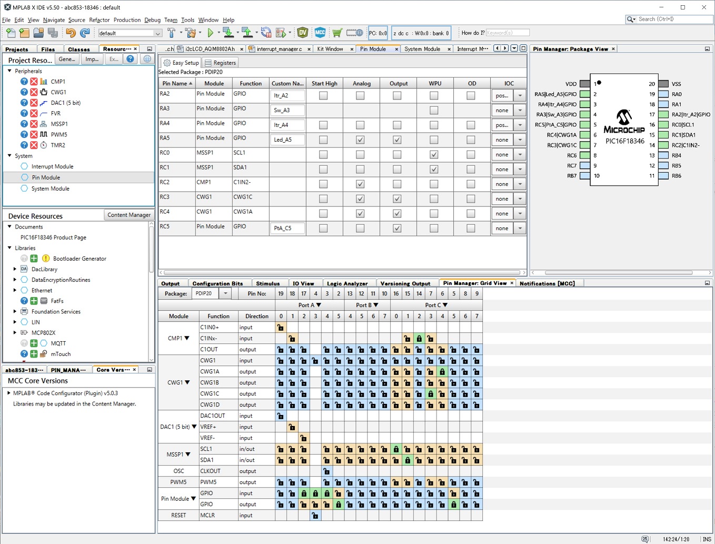
Task: Switch to the System Module tab
Action: coord(422,49)
